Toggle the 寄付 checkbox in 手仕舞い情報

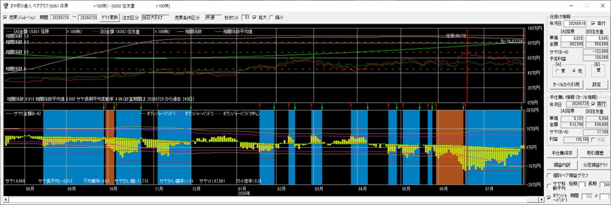(594, 103)
